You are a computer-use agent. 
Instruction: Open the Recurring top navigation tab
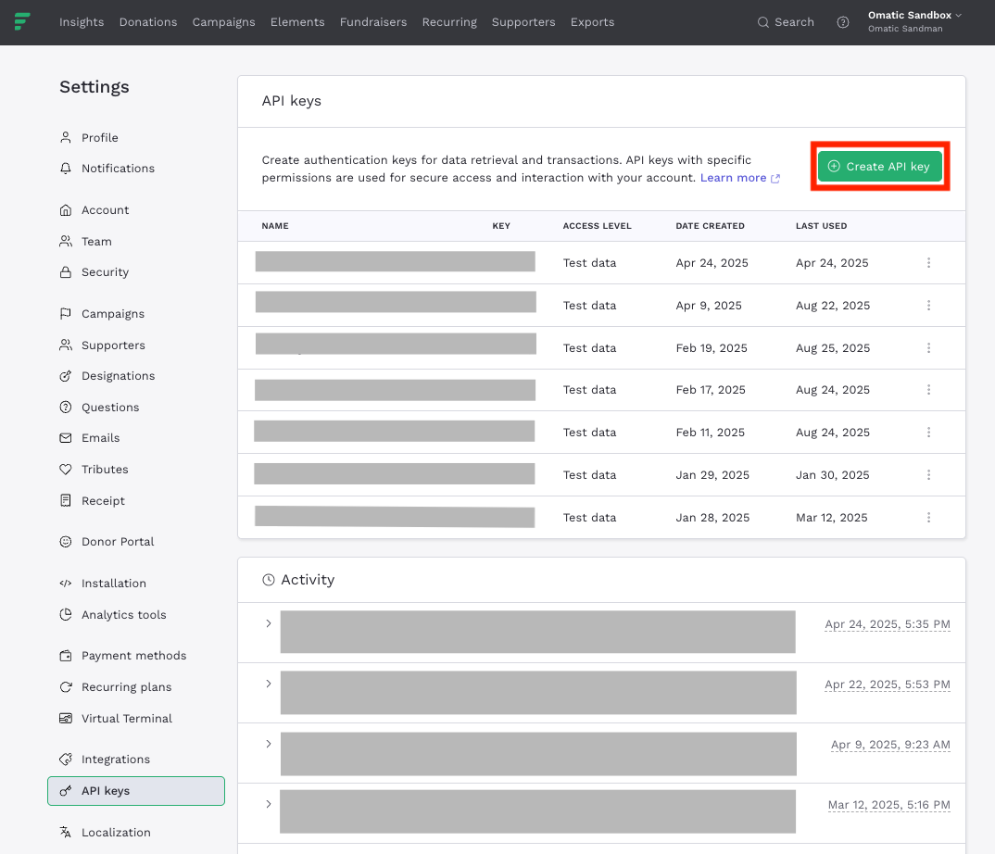449,22
